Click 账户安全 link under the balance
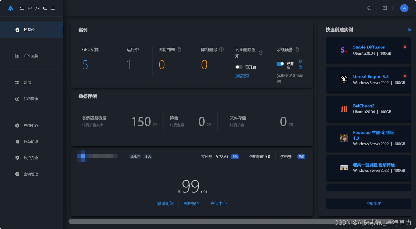 click(192, 203)
